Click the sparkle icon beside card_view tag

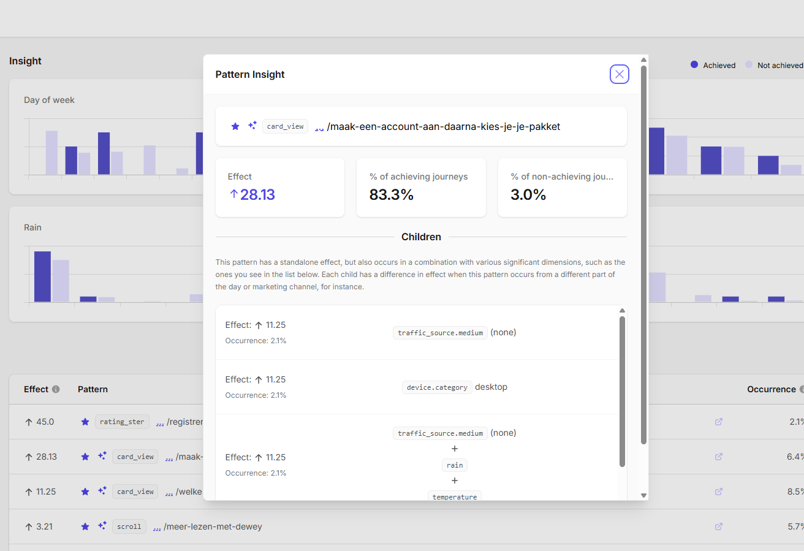click(x=252, y=126)
